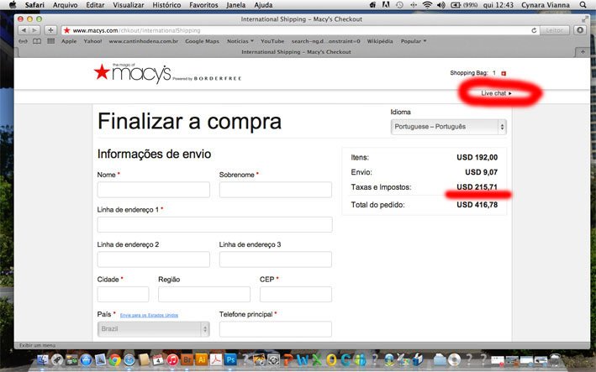Open the volume control in the menu bar
This screenshot has height=372, width=596.
click(x=441, y=5)
